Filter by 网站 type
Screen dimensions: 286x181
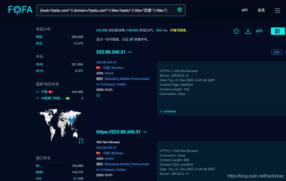tap(39, 37)
